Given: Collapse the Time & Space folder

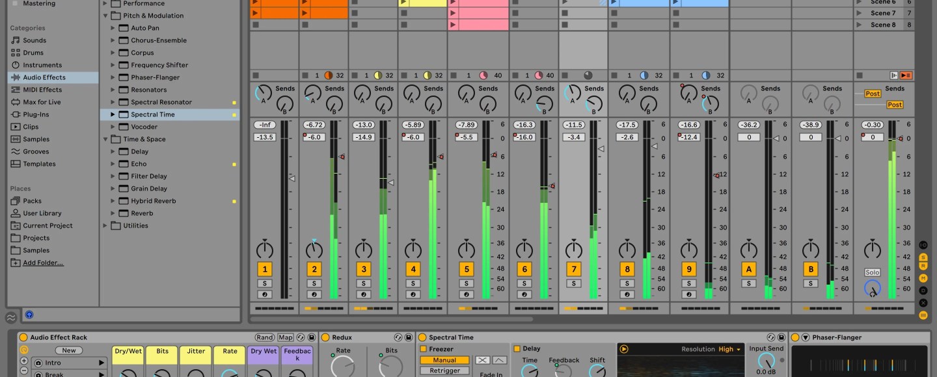Looking at the screenshot, I should coord(105,139).
